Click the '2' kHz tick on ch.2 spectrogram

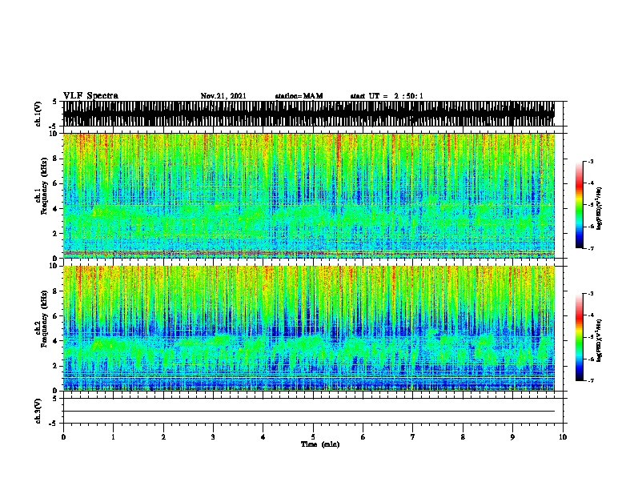56,366
